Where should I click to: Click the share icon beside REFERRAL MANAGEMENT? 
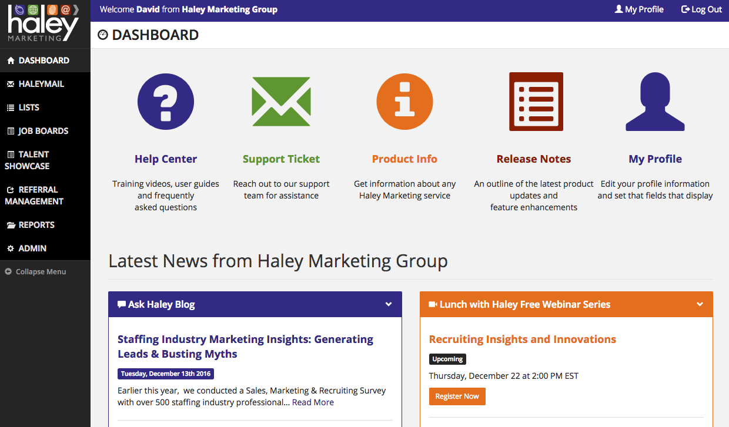click(11, 190)
